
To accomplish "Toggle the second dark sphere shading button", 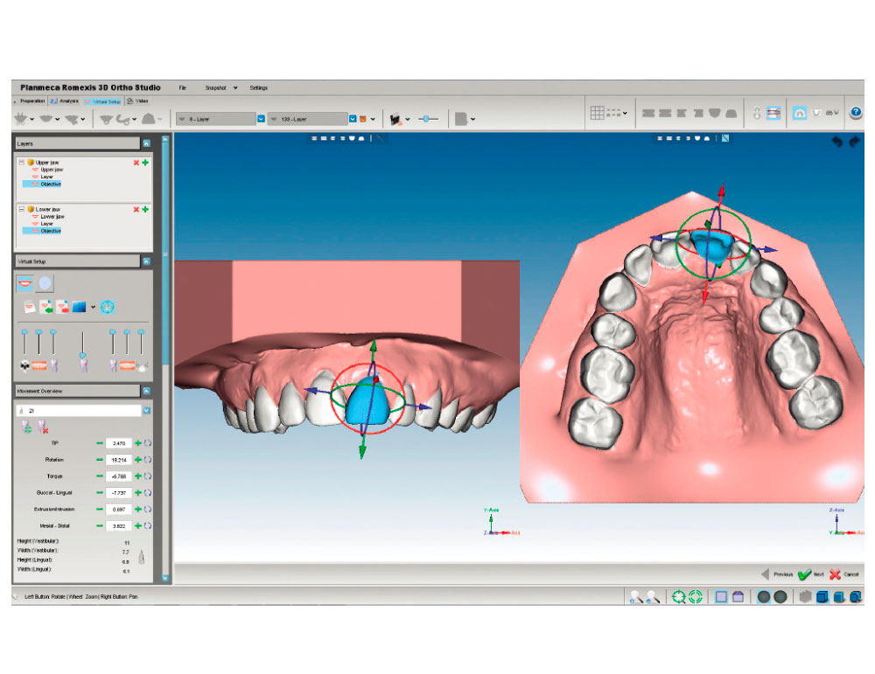I will click(x=780, y=597).
